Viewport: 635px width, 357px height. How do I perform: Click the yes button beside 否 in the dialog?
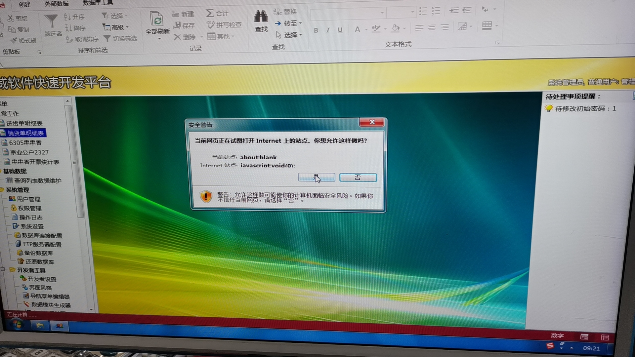point(317,178)
